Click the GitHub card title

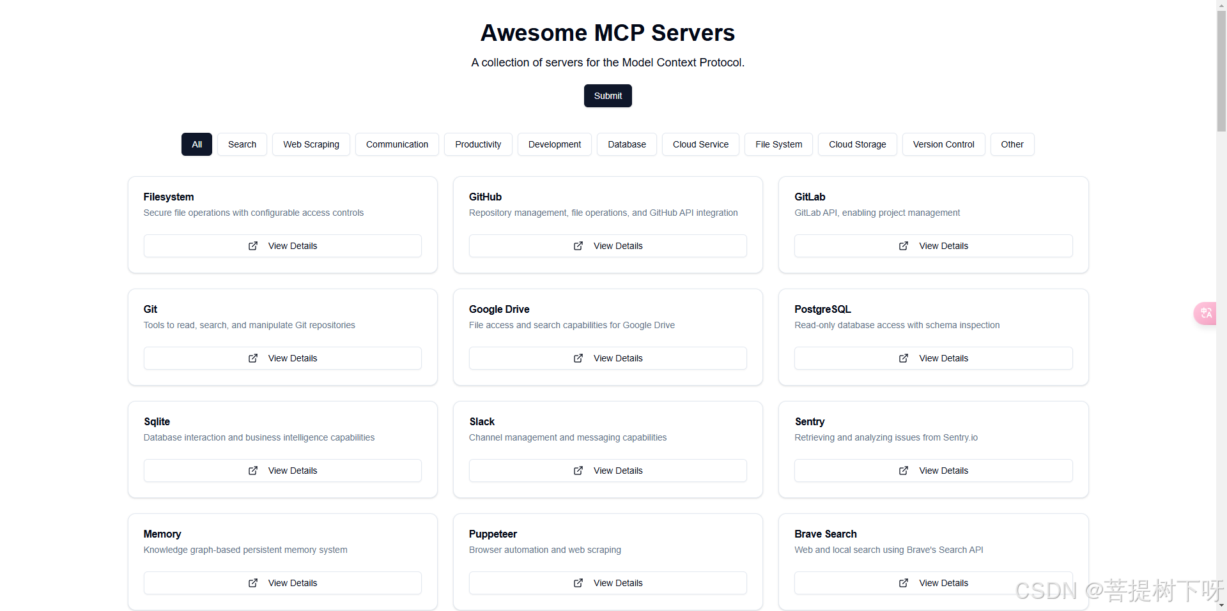point(486,197)
